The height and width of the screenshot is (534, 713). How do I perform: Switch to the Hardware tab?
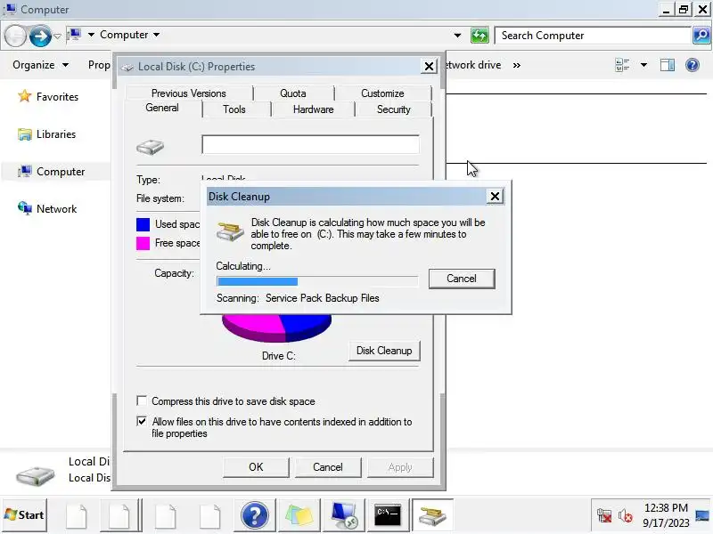[x=314, y=109]
